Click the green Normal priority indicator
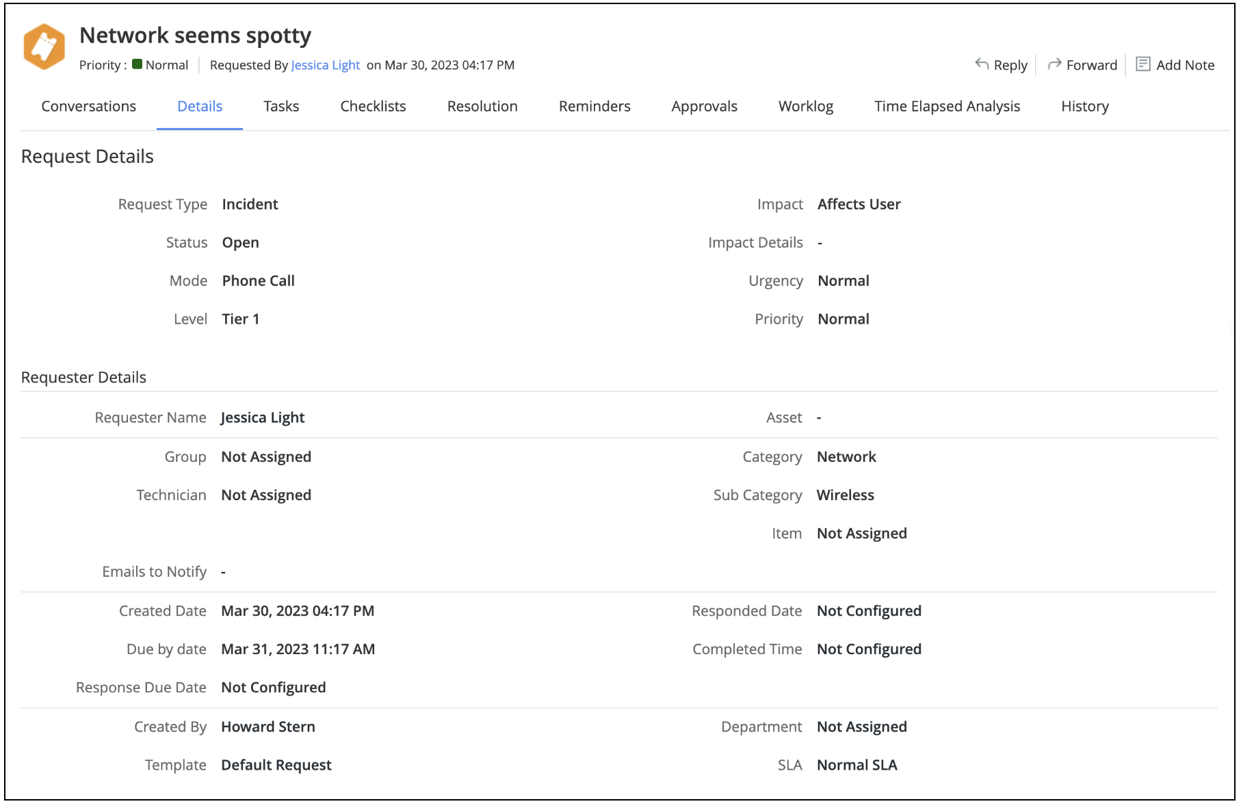 click(138, 64)
